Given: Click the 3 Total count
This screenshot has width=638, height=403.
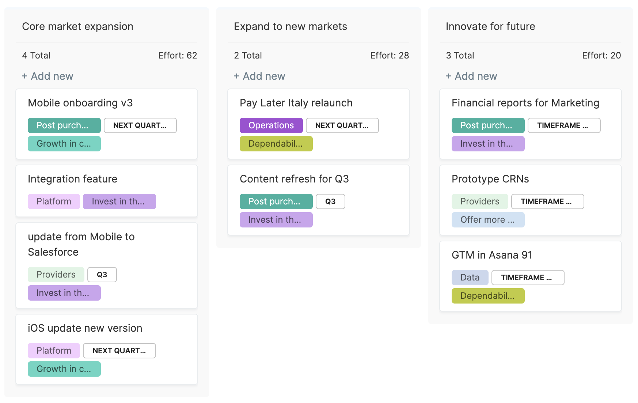Looking at the screenshot, I should 460,56.
